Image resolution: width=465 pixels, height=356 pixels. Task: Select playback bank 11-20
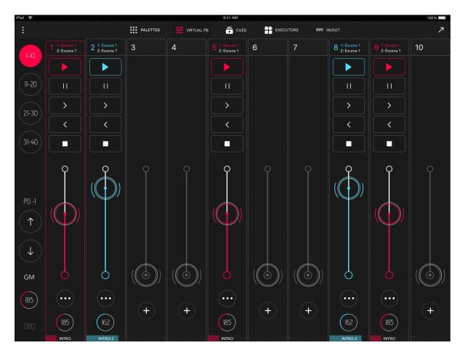(x=31, y=84)
